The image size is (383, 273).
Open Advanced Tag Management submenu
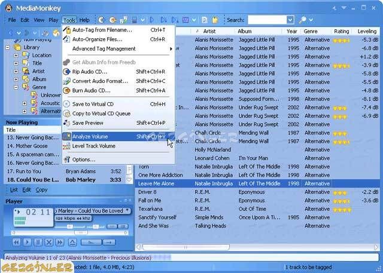(x=118, y=49)
